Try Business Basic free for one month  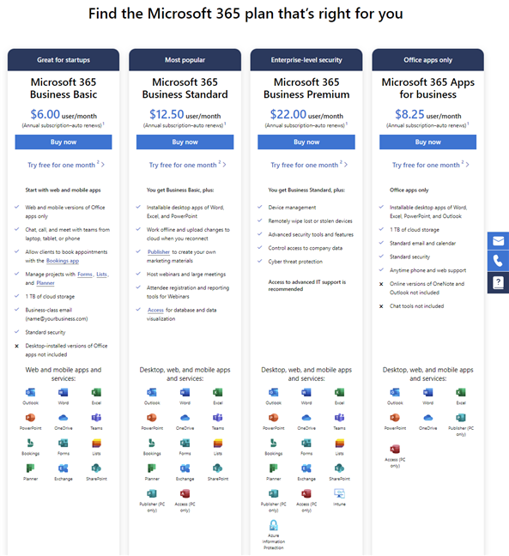coord(66,165)
